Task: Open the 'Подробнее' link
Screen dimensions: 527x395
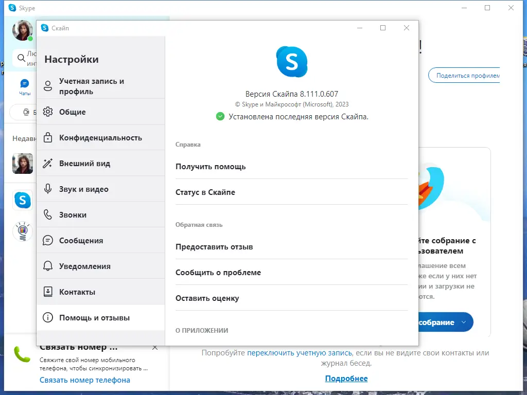Action: coord(346,378)
